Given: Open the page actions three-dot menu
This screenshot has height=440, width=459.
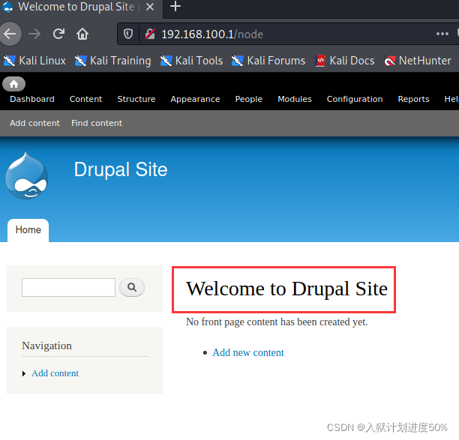Looking at the screenshot, I should point(442,34).
